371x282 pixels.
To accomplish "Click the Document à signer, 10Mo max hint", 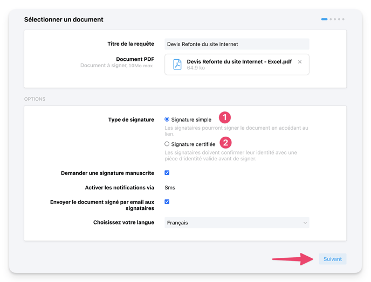I will (x=116, y=66).
